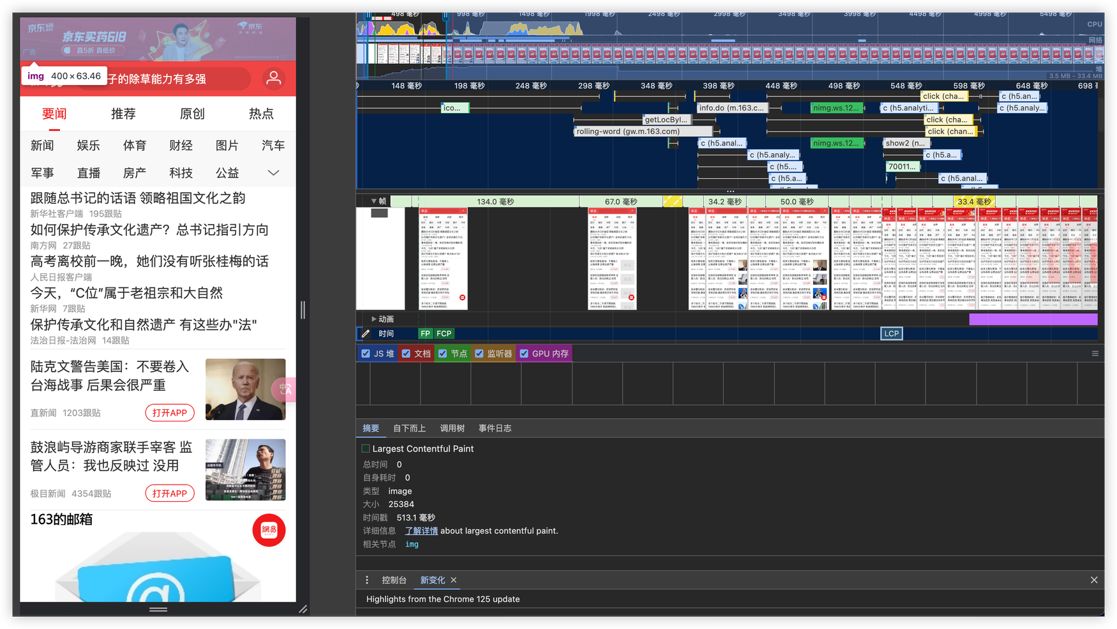Collapse the 帧 frames track
Screen dimensions: 1117x629
click(x=374, y=201)
